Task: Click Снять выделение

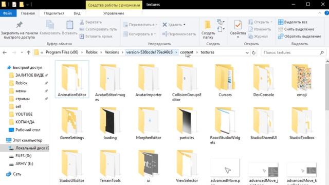Action: click(x=296, y=29)
